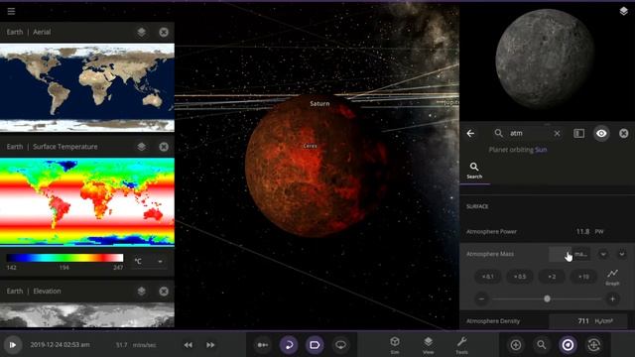Speed up simulation with fast-forward arrows
This screenshot has width=635, height=357.
(210, 345)
